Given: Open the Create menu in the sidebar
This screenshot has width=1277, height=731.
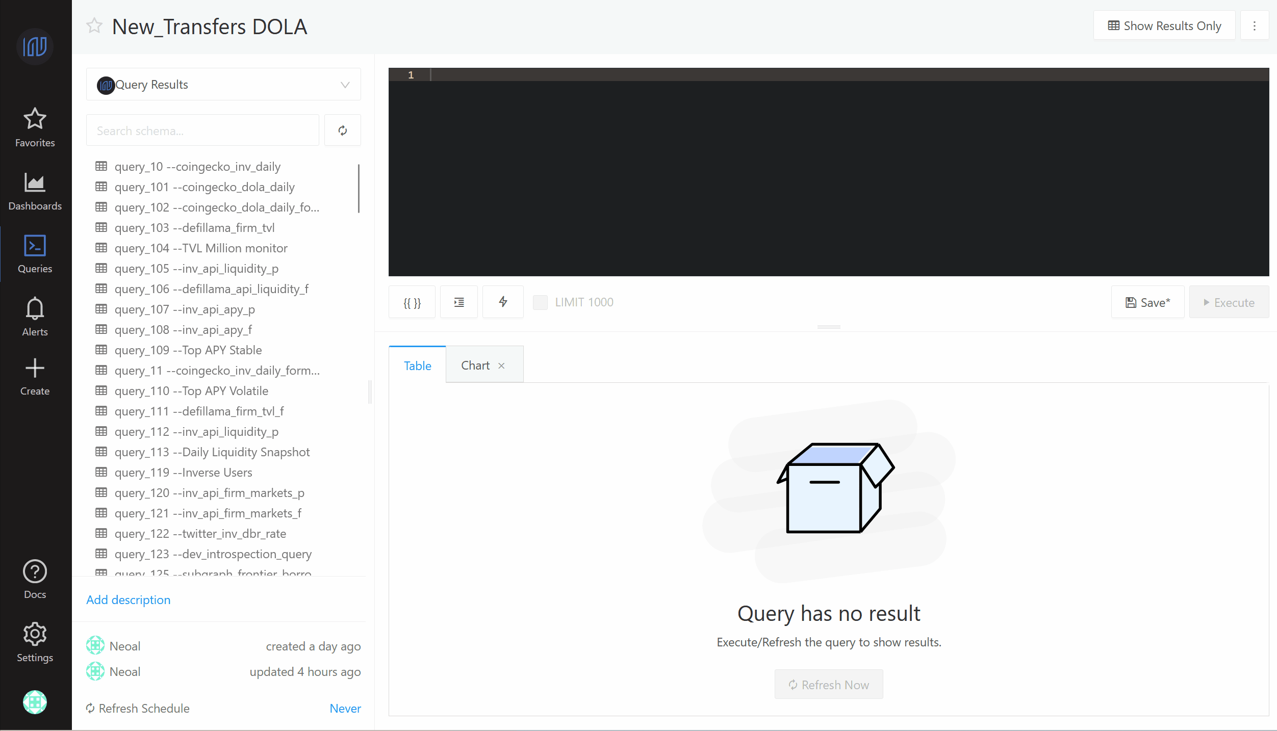Looking at the screenshot, I should pyautogui.click(x=35, y=376).
